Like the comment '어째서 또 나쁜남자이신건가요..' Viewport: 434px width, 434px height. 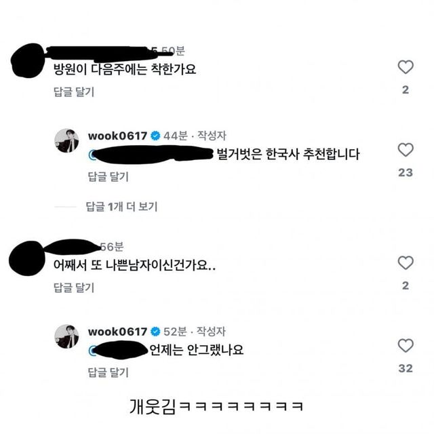[406, 262]
